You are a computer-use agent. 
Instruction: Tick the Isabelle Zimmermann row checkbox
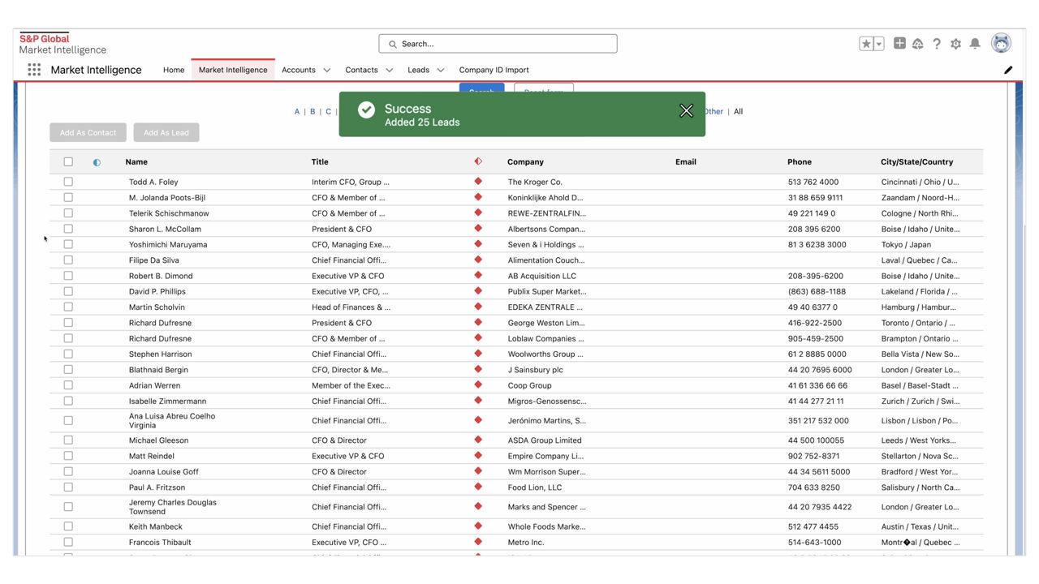click(68, 401)
